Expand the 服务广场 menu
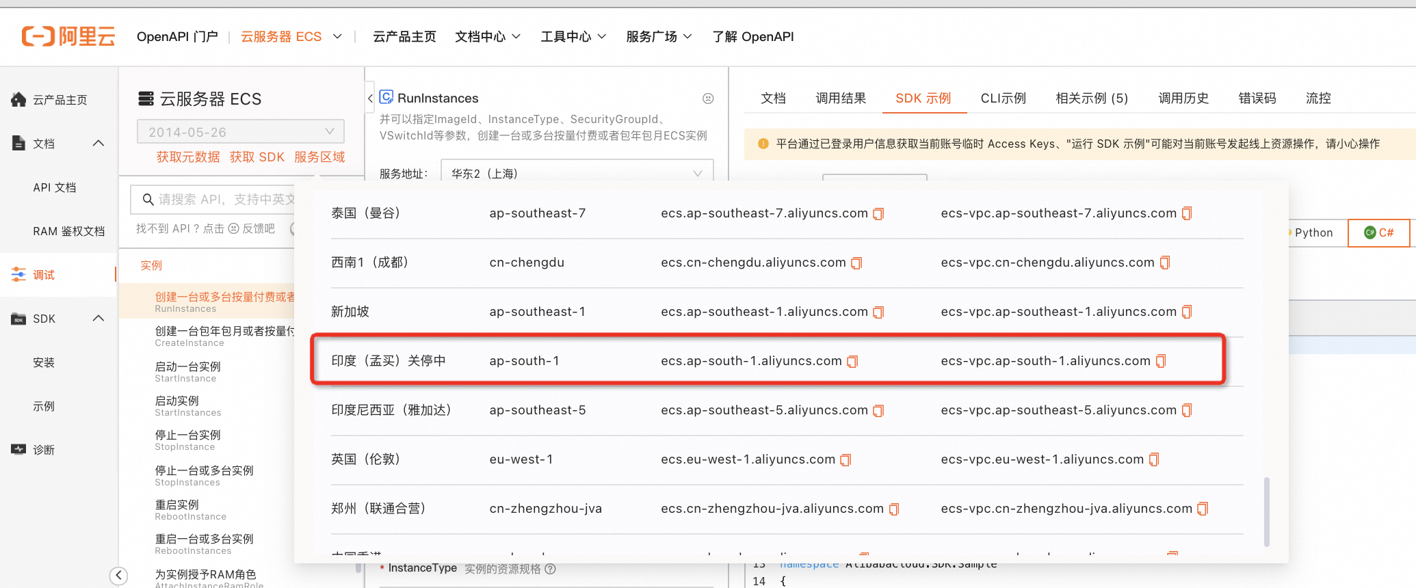 659,36
